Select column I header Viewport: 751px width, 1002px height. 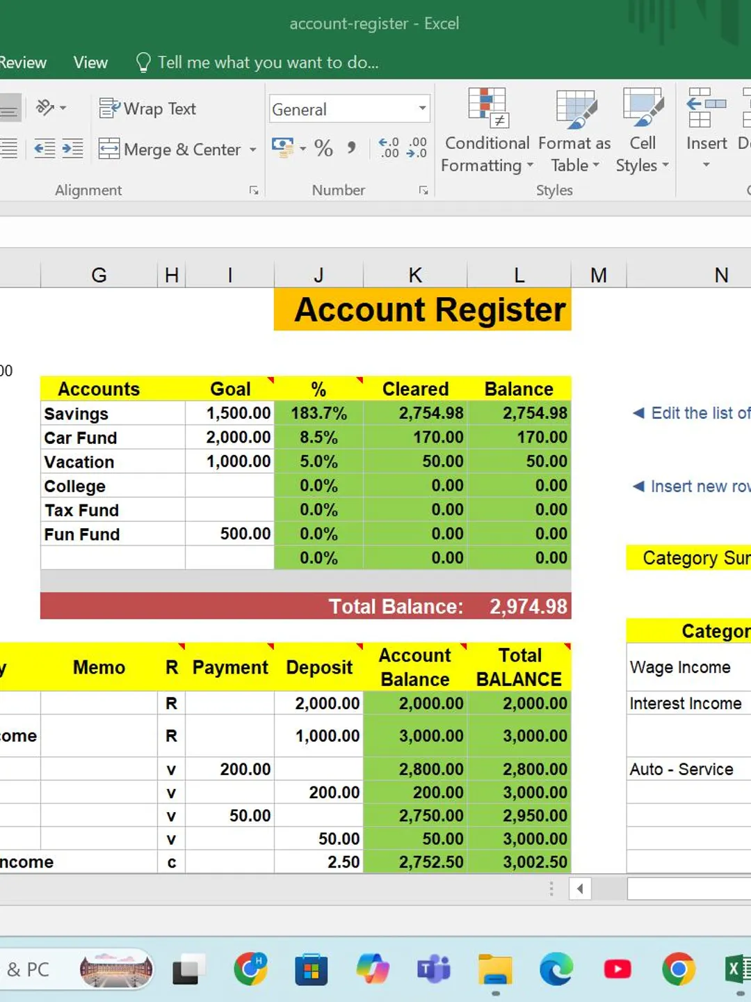click(229, 276)
